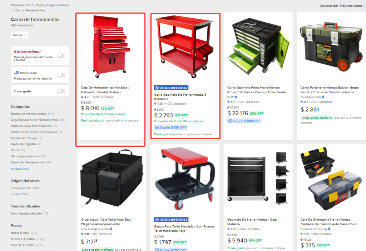The height and width of the screenshot is (251, 366).
Task: Toggle the Envío gratis filter switch
Action: coord(61,91)
